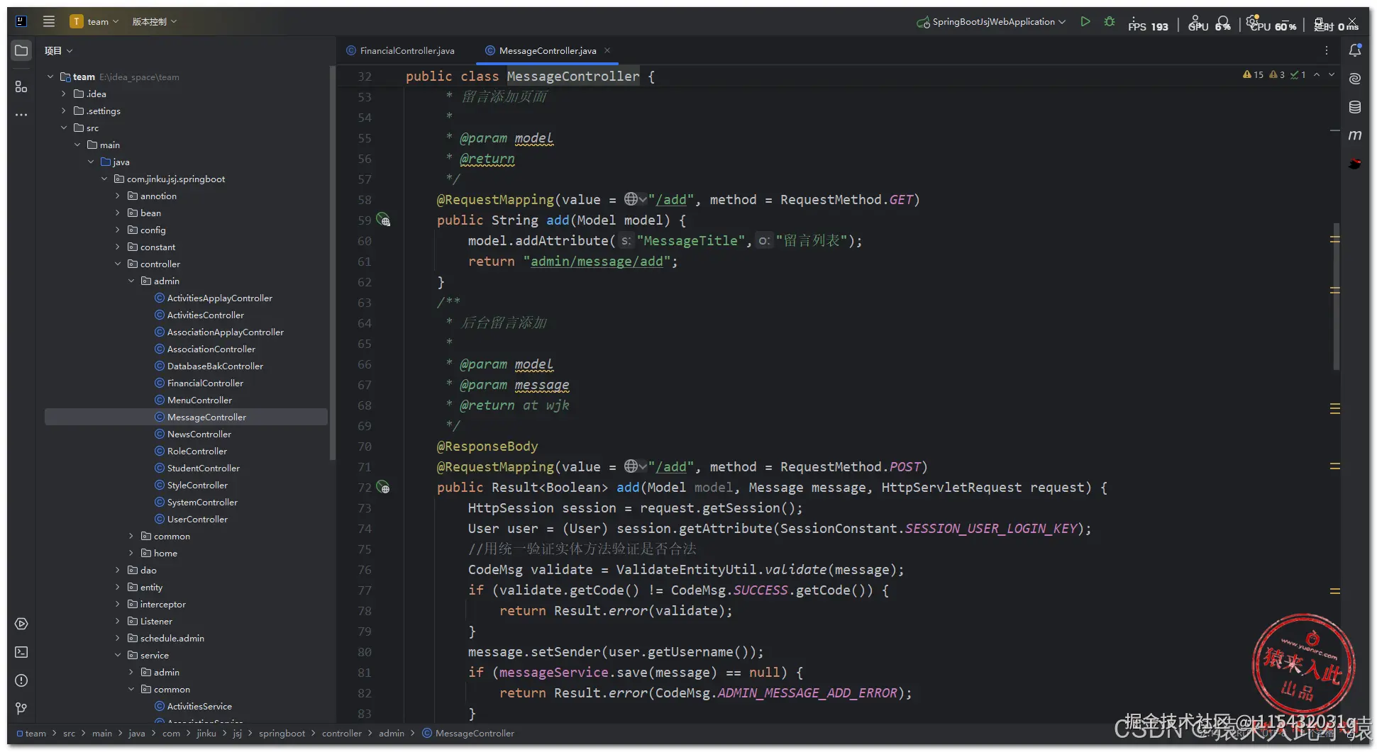The image size is (1377, 752).
Task: Open the Services tool window icon
Action: (21, 624)
